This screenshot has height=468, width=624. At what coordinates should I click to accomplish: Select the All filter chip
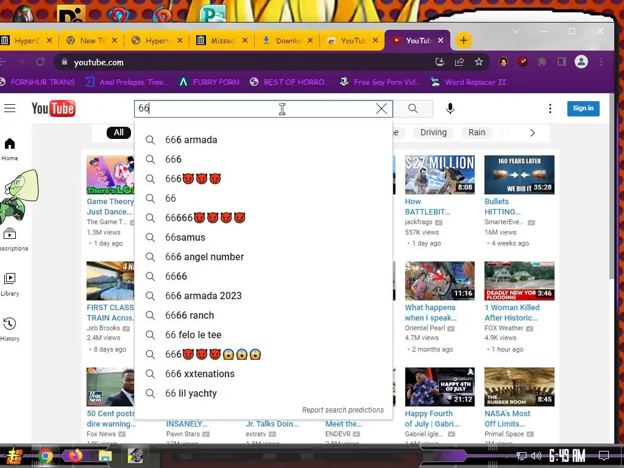point(119,132)
